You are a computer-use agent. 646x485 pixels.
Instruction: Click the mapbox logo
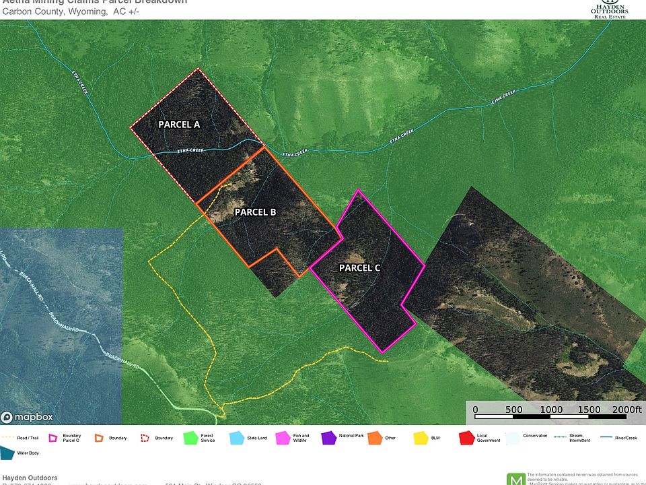click(28, 416)
